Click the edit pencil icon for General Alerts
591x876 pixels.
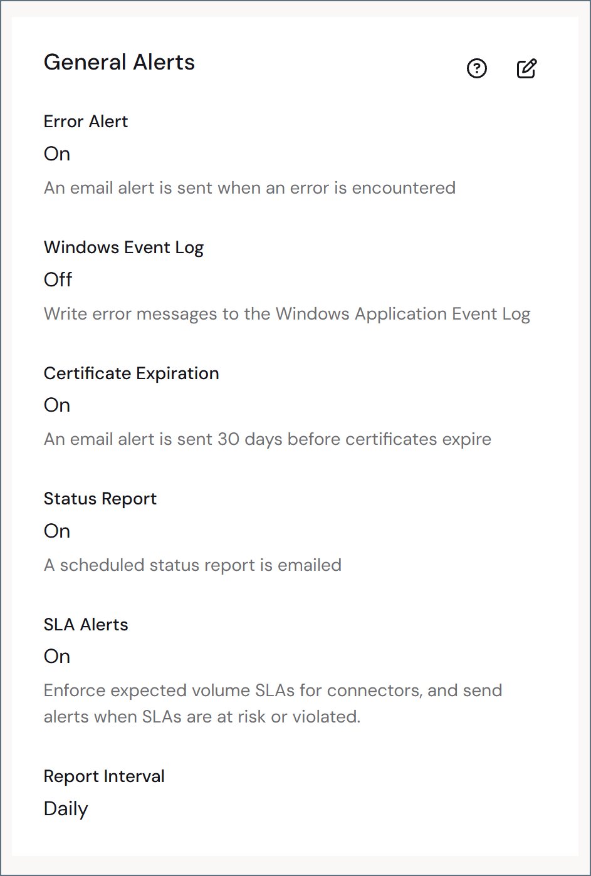[x=526, y=68]
